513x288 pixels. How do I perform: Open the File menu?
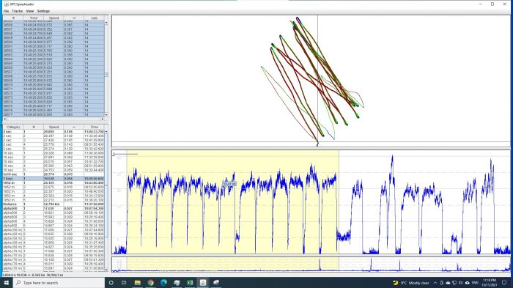[6, 11]
